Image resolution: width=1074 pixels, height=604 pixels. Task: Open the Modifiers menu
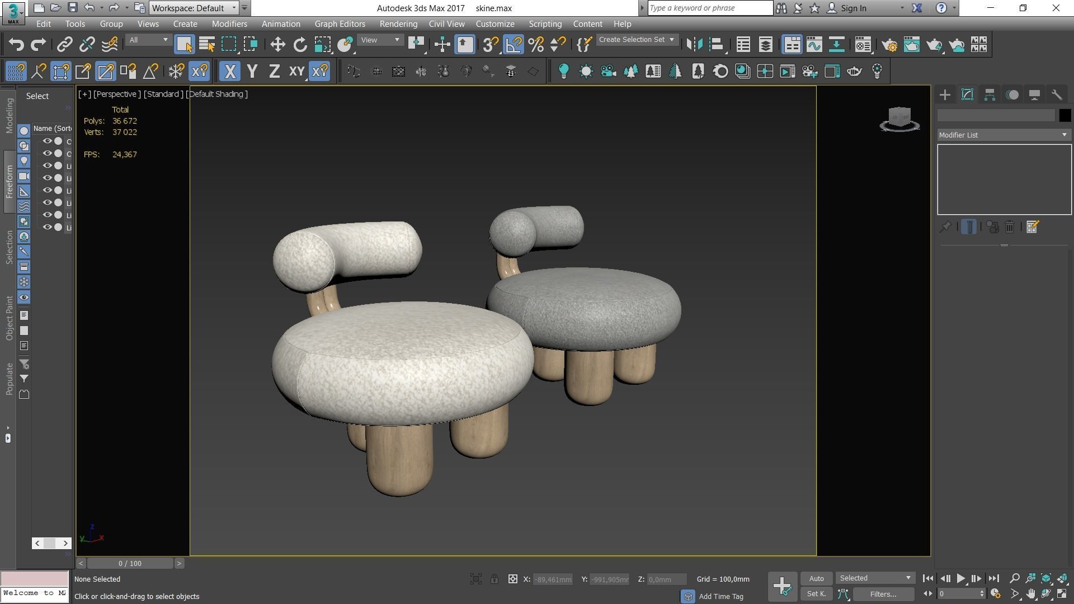(x=229, y=24)
